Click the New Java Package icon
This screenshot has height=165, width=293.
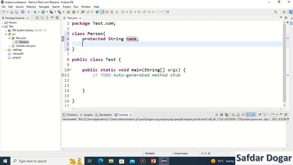(x=68, y=12)
